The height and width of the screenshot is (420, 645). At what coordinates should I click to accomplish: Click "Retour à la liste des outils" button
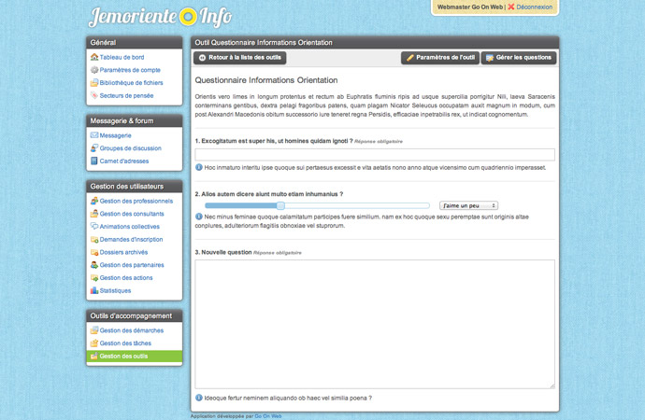[x=239, y=58]
